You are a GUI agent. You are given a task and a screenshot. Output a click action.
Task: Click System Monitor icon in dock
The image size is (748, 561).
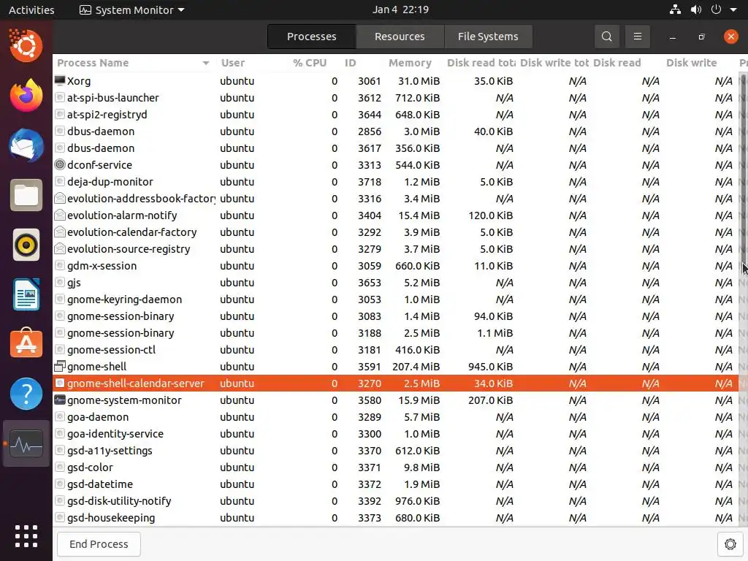(26, 443)
